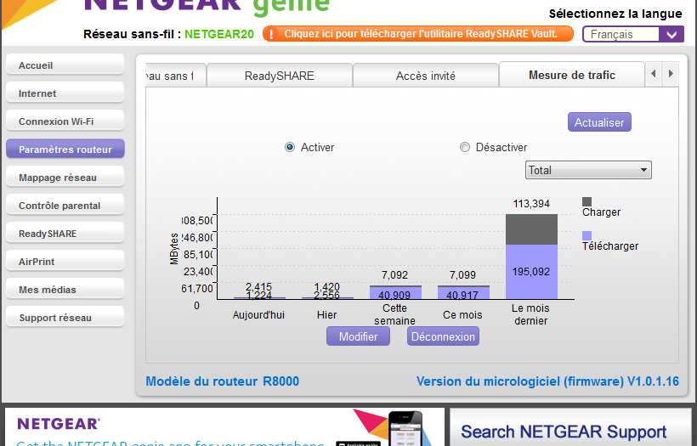Open the Français language dropdown

(x=632, y=34)
